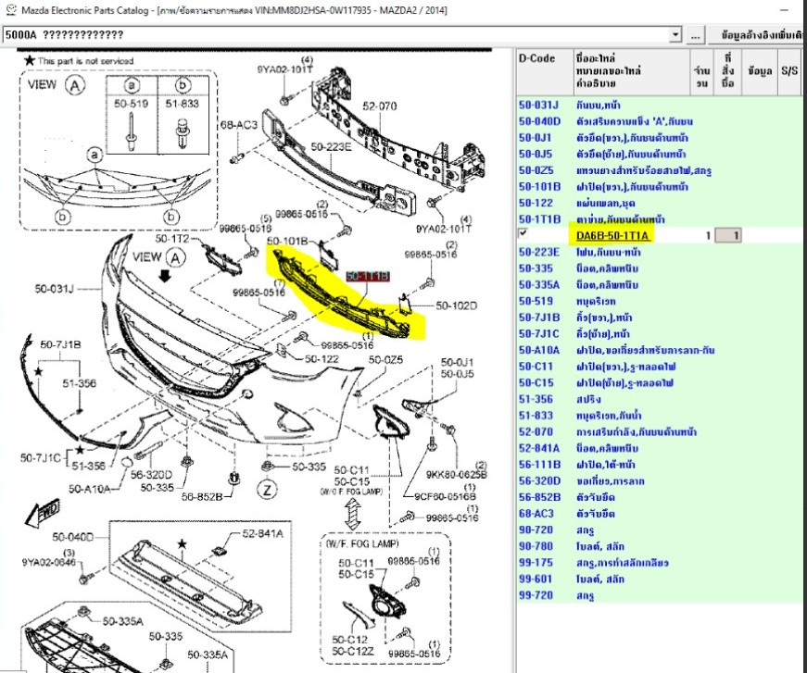Open the 5000A section dropdown arrow

pos(675,35)
